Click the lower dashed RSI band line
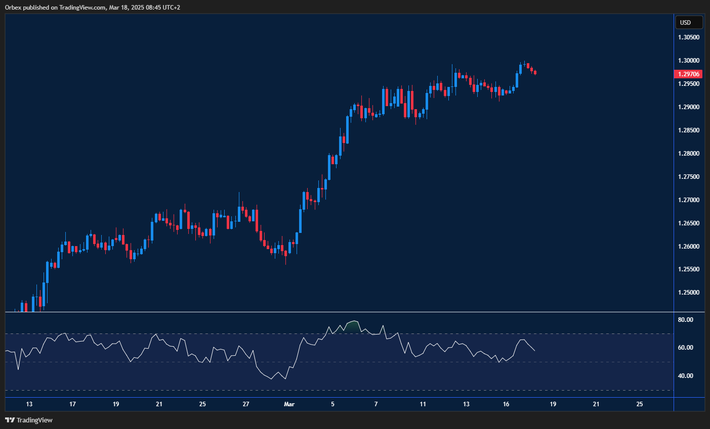This screenshot has width=710, height=429. pyautogui.click(x=202, y=390)
